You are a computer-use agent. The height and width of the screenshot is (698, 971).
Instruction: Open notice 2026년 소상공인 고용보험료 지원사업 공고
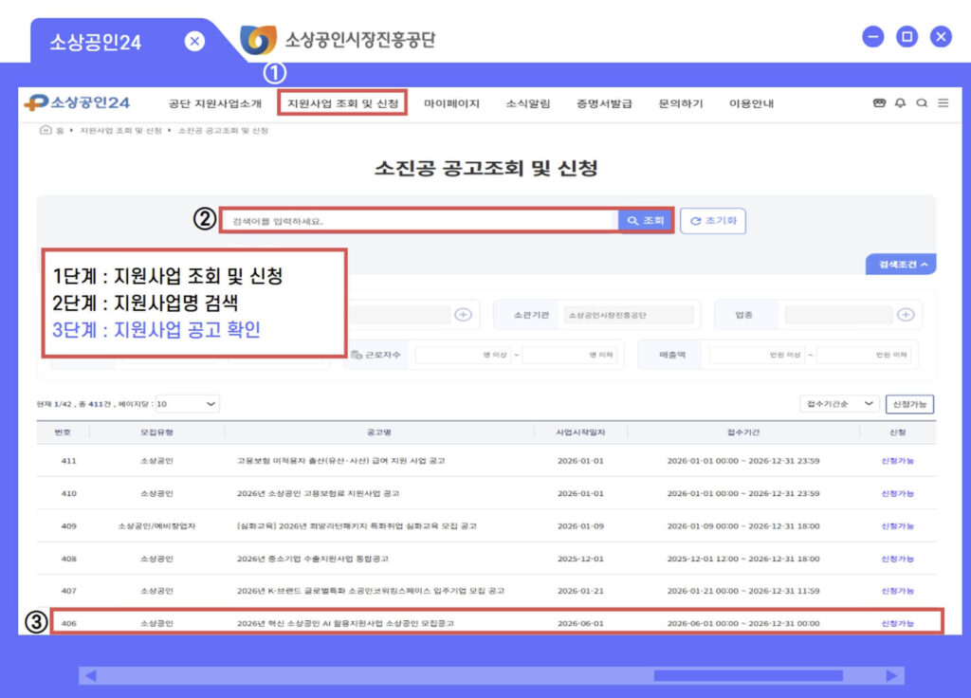pos(318,493)
